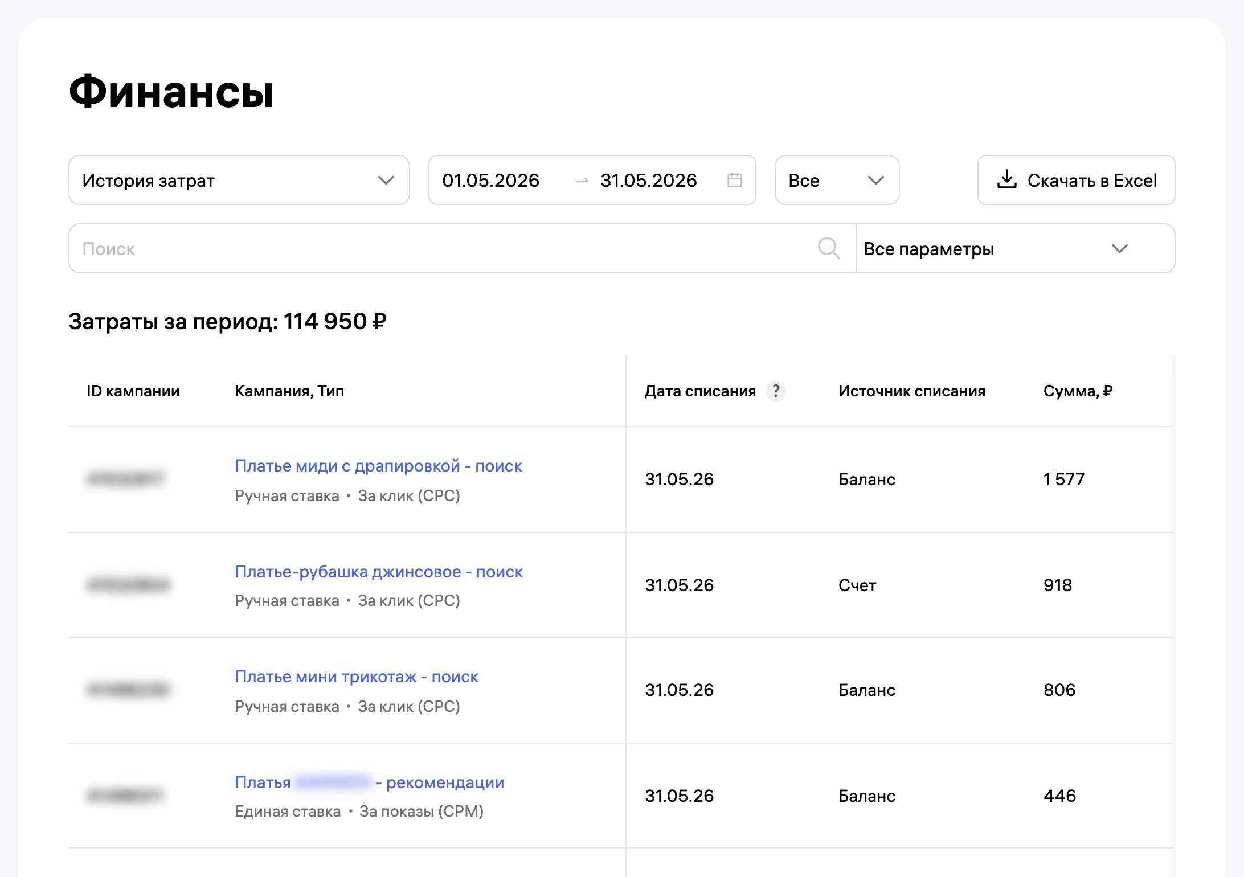The image size is (1244, 877).
Task: Click Баланс in the 1 577 row
Action: (867, 479)
